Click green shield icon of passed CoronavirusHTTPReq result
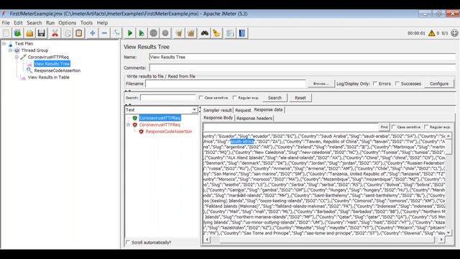460x259 pixels. [134, 118]
